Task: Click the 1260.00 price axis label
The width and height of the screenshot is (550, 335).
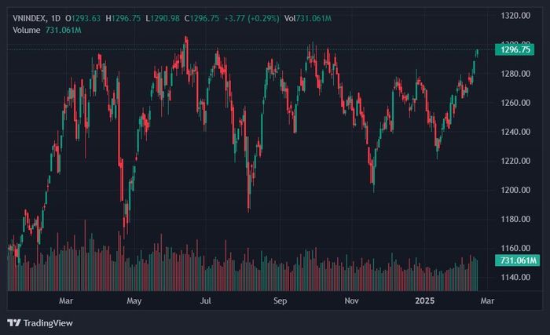Action: coord(515,103)
